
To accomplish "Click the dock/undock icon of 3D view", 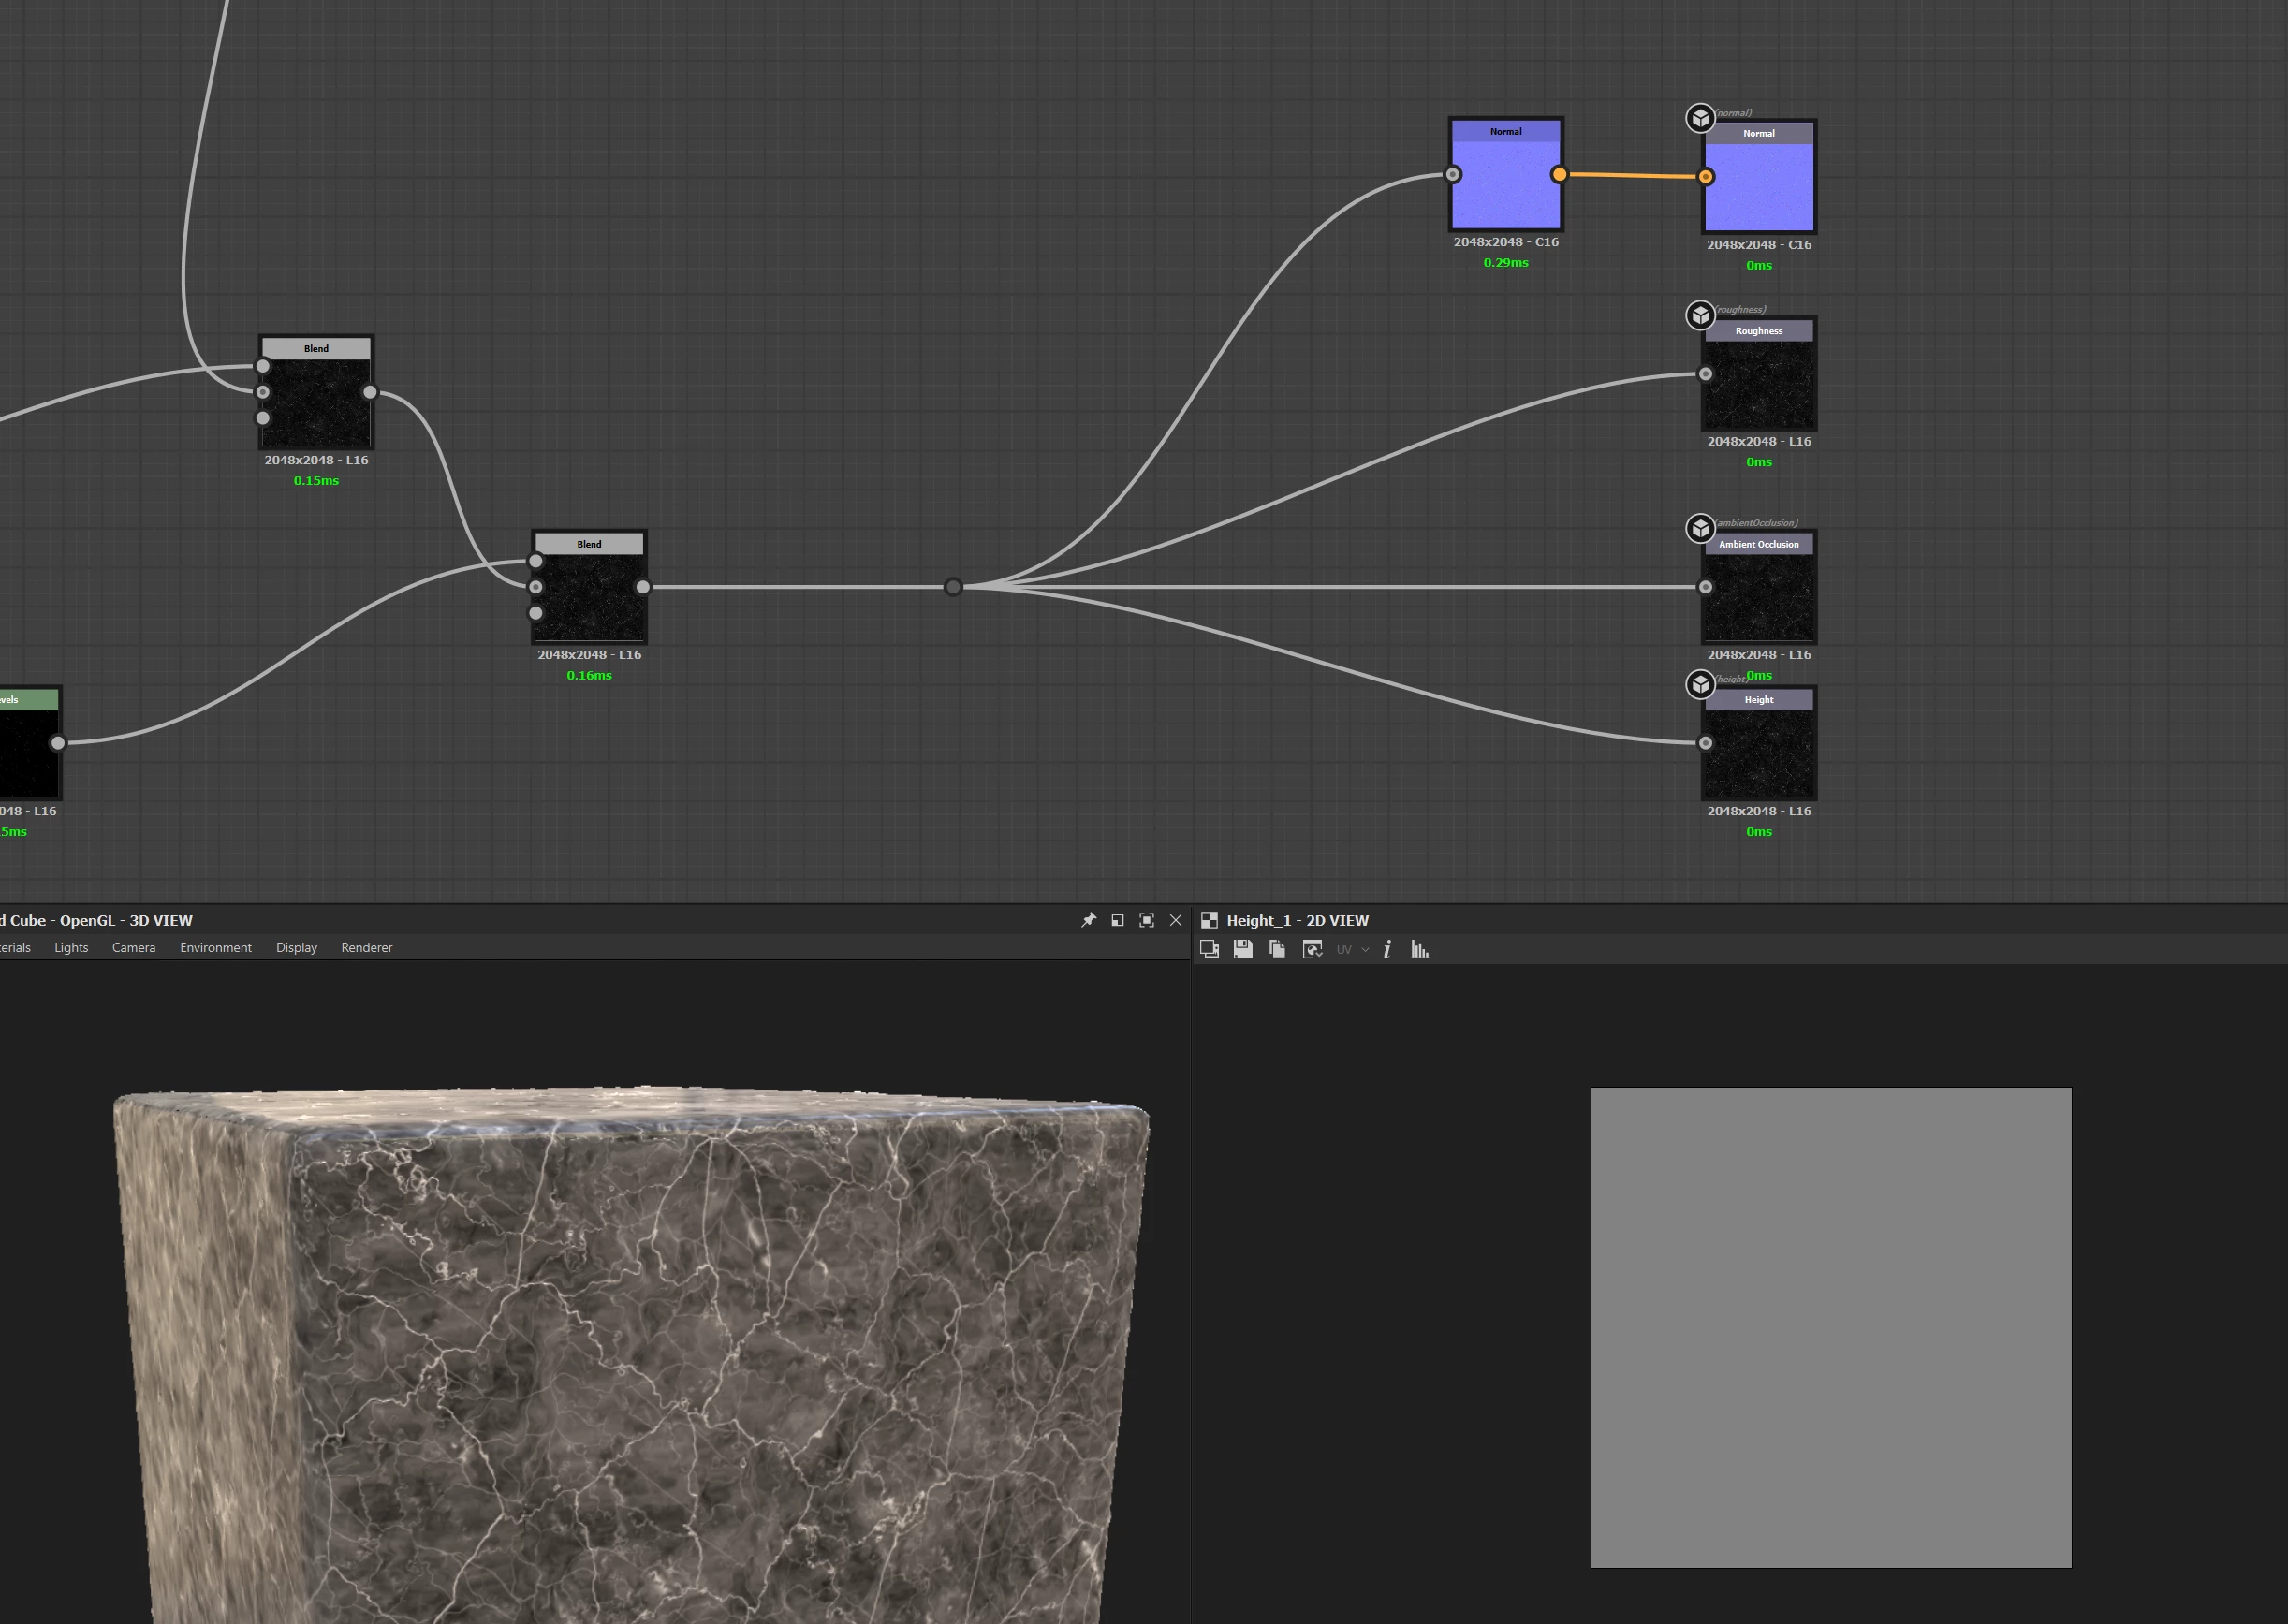I will 1118,920.
